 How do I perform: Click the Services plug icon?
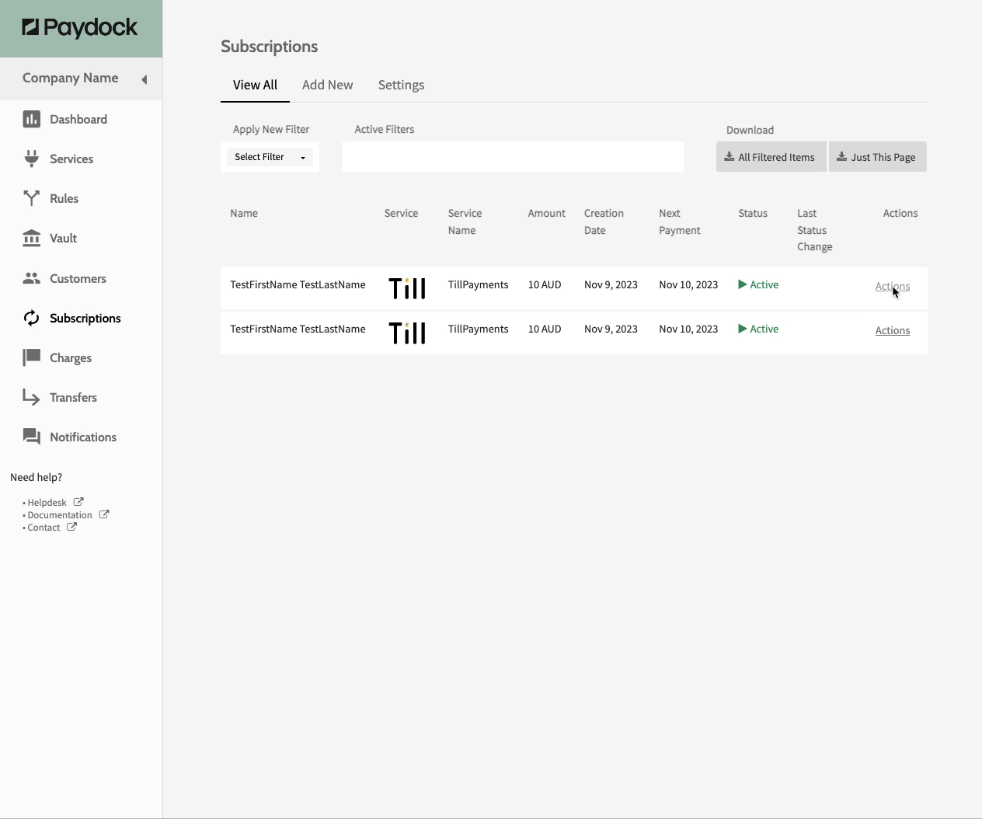(x=31, y=159)
